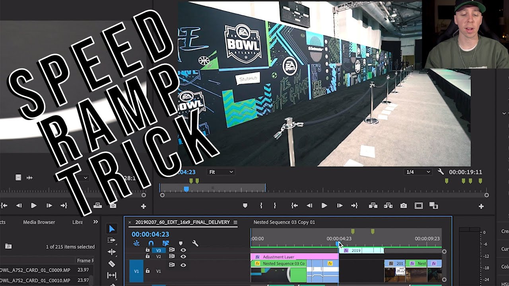509x286 pixels.
Task: Click the Source Monitor Overwrite button
Action: (98, 205)
